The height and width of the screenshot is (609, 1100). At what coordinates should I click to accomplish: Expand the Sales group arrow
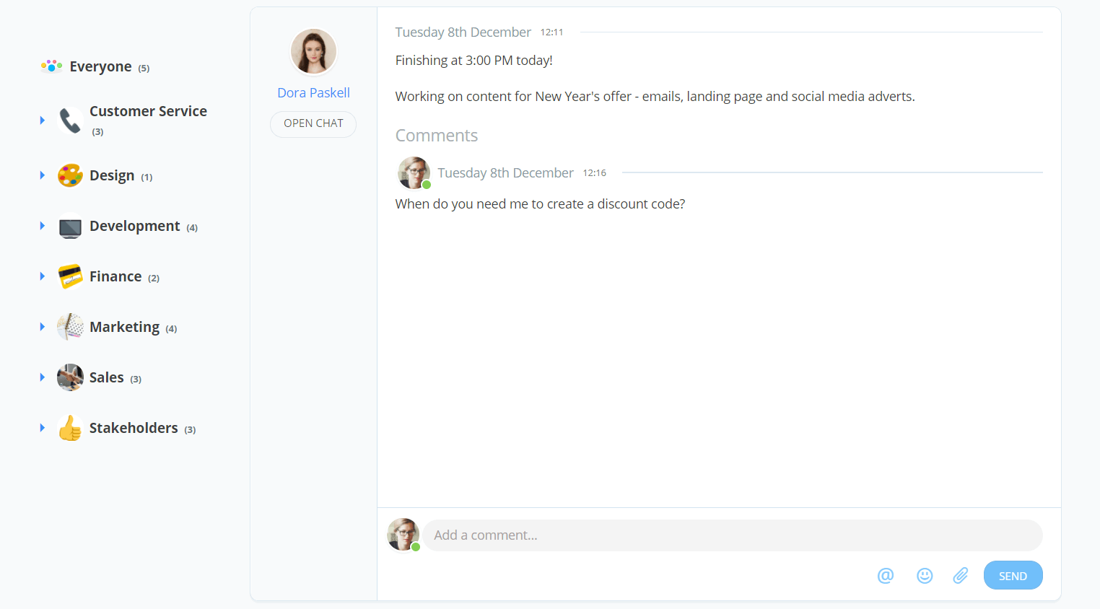pyautogui.click(x=42, y=377)
